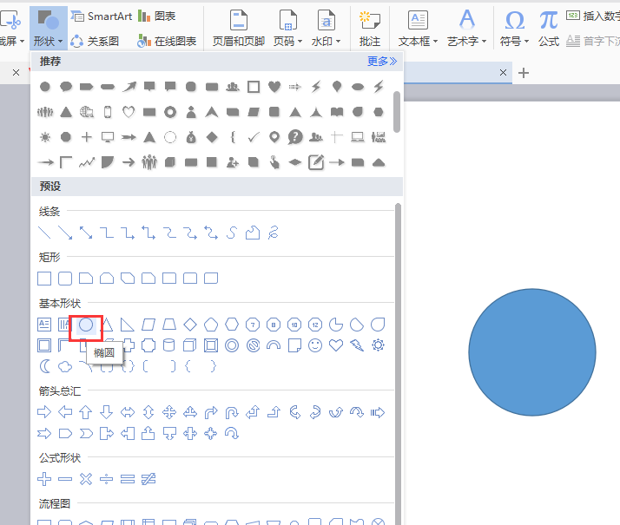Open a new document tab with plus
The height and width of the screenshot is (525, 620).
coord(523,73)
